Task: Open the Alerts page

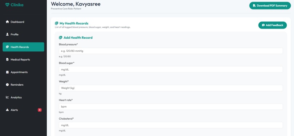Action: (23, 110)
